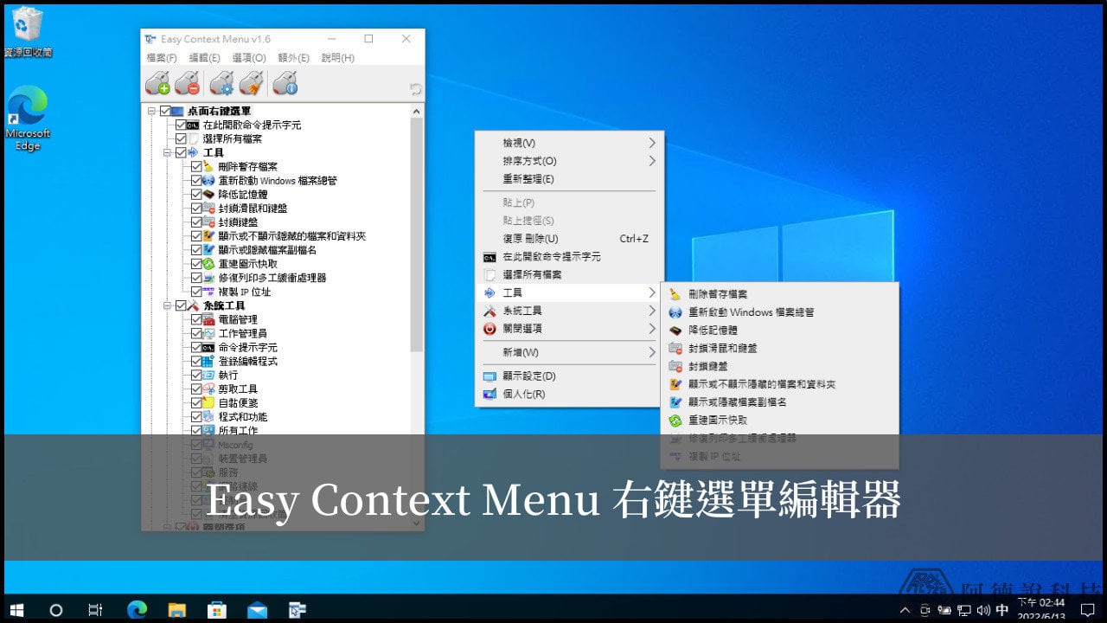Open the 檔案(F) menu
The height and width of the screenshot is (623, 1107).
(x=160, y=58)
